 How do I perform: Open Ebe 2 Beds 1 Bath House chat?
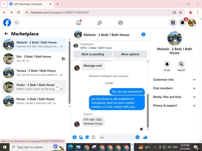34,59
